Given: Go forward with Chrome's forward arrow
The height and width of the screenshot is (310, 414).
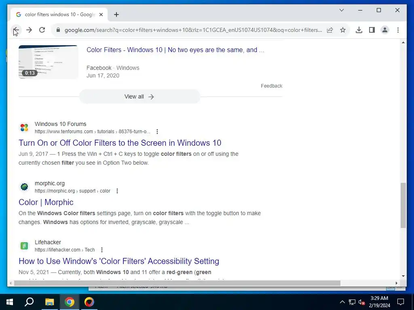Looking at the screenshot, I should (x=29, y=30).
